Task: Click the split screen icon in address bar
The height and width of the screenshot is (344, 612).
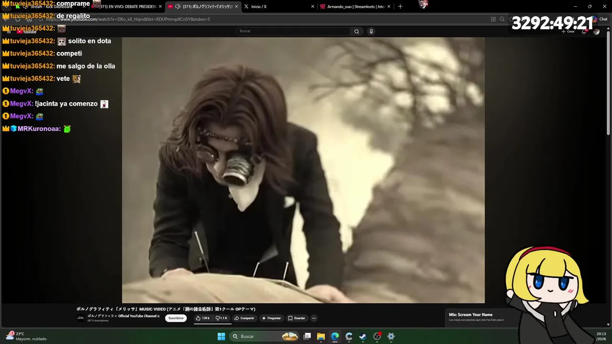Action: tap(493, 19)
